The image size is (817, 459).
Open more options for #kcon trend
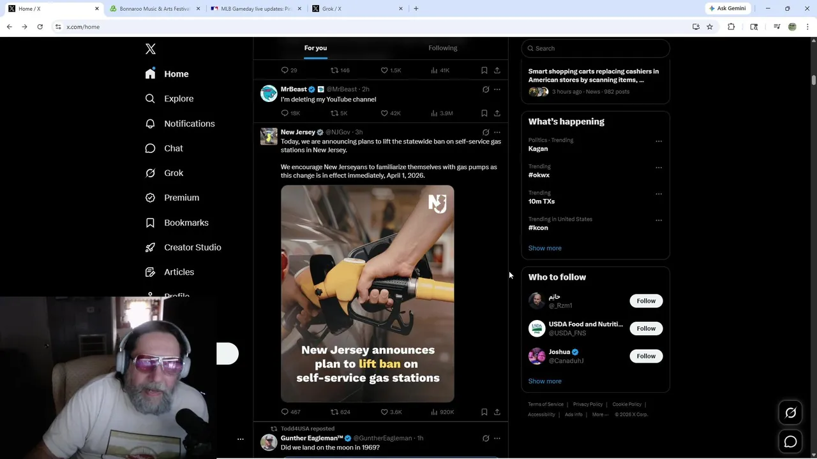(659, 220)
